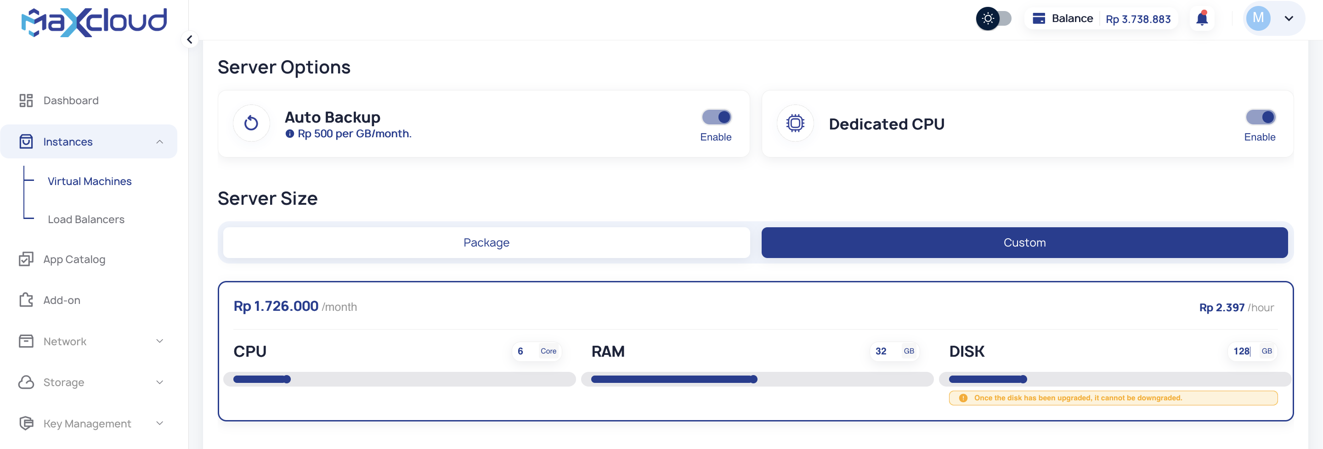Click the Balance wallet icon
1323x449 pixels.
click(1039, 18)
